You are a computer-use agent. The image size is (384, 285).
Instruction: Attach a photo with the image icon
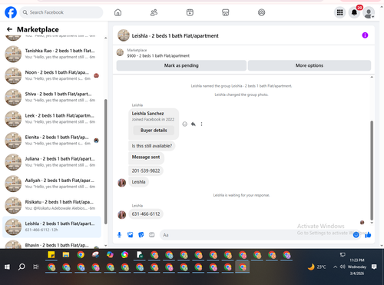click(x=130, y=235)
